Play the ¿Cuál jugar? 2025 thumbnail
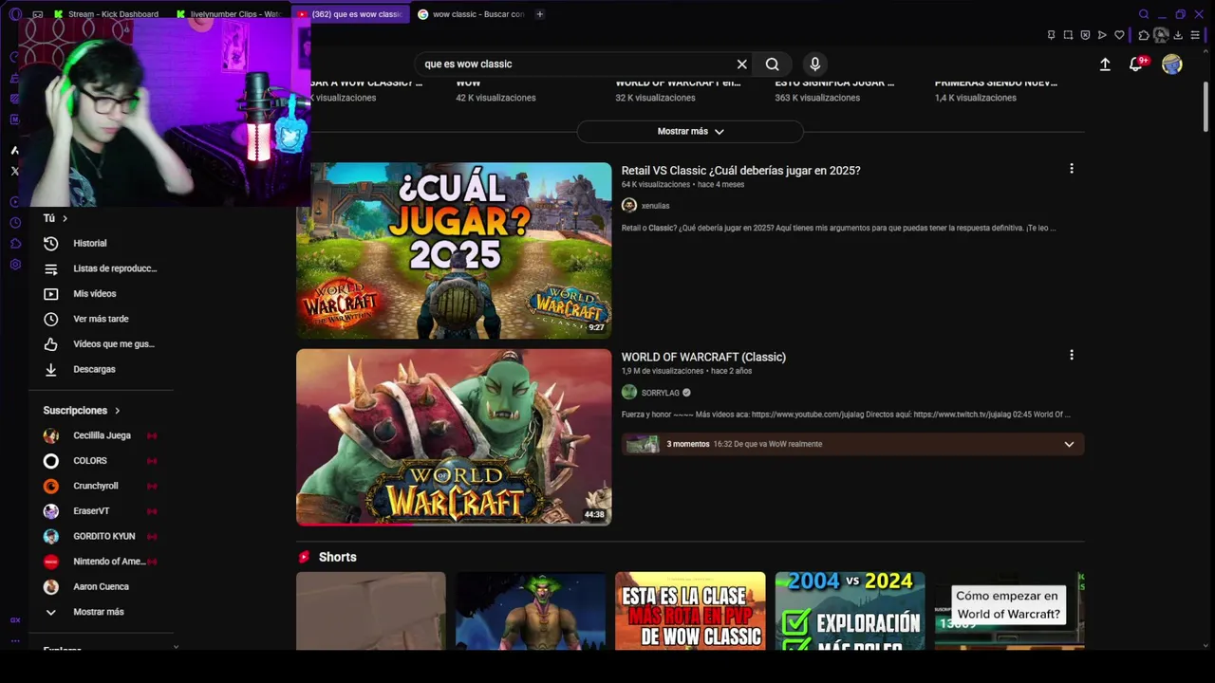 point(454,250)
